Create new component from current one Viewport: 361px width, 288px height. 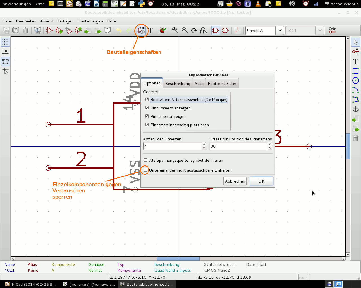(69, 30)
